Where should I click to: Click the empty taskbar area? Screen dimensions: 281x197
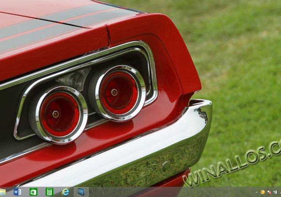(x=176, y=192)
